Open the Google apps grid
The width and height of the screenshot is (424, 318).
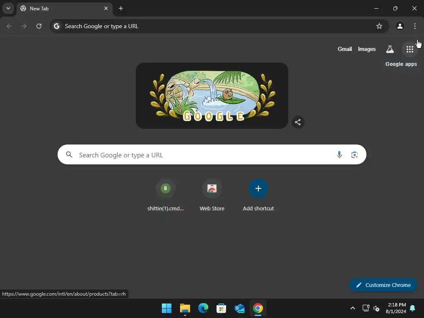click(x=410, y=49)
